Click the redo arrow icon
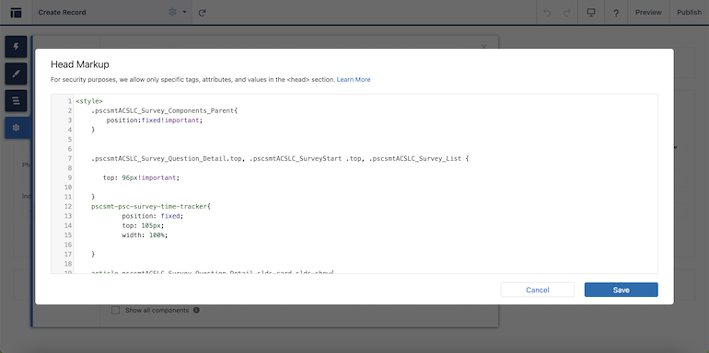Screen dimensions: 709x353 click(x=566, y=13)
